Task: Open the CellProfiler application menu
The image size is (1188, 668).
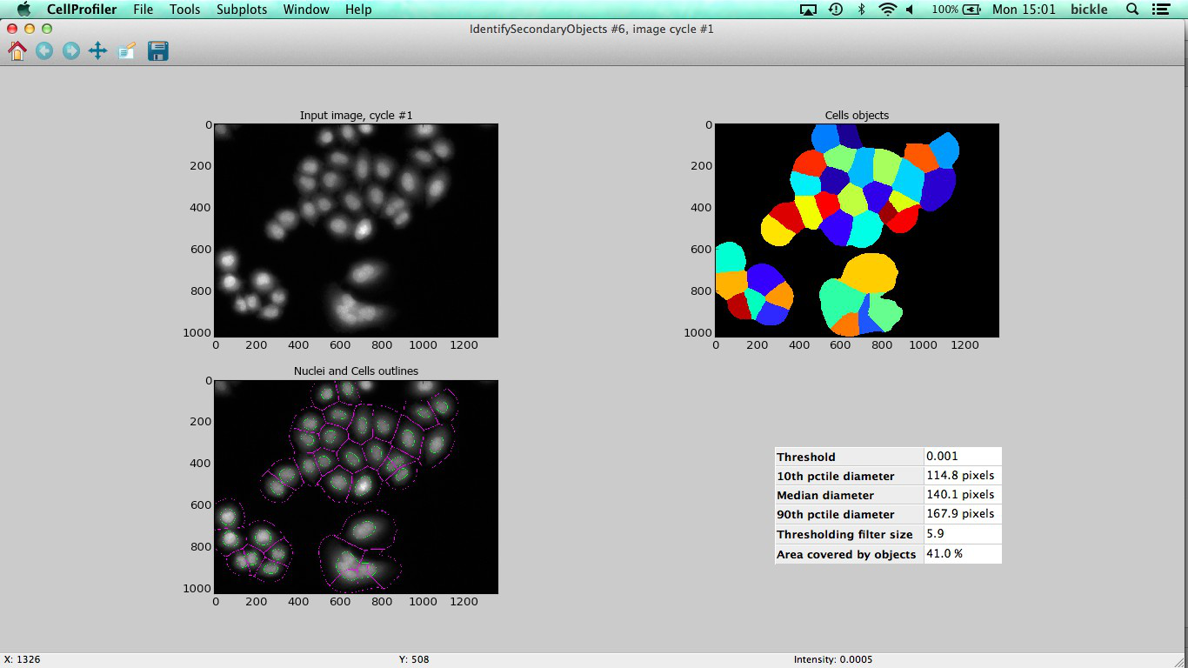Action: pos(82,10)
